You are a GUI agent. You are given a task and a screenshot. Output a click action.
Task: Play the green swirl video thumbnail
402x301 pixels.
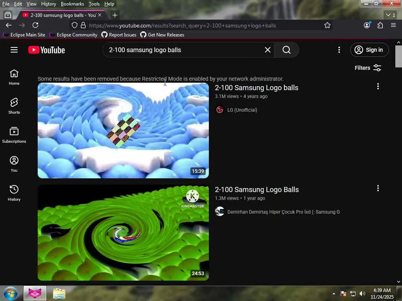[123, 233]
